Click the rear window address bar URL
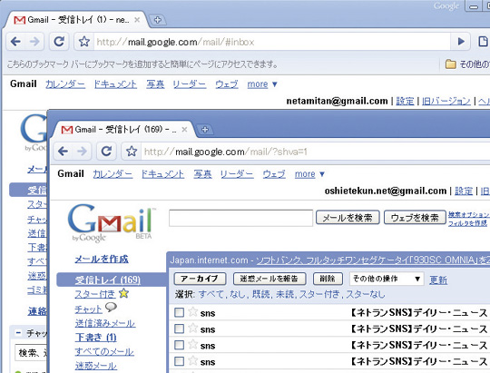Image resolution: width=490 pixels, height=373 pixels. (175, 42)
